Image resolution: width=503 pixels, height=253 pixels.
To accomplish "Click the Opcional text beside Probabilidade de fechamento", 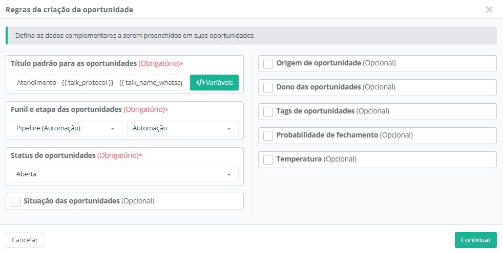I will pos(396,135).
